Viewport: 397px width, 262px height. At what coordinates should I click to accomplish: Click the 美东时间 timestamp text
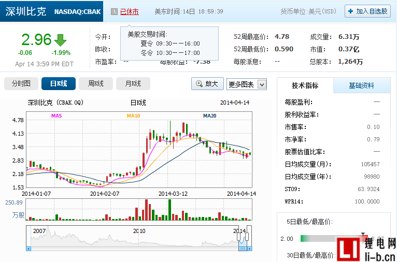(189, 11)
